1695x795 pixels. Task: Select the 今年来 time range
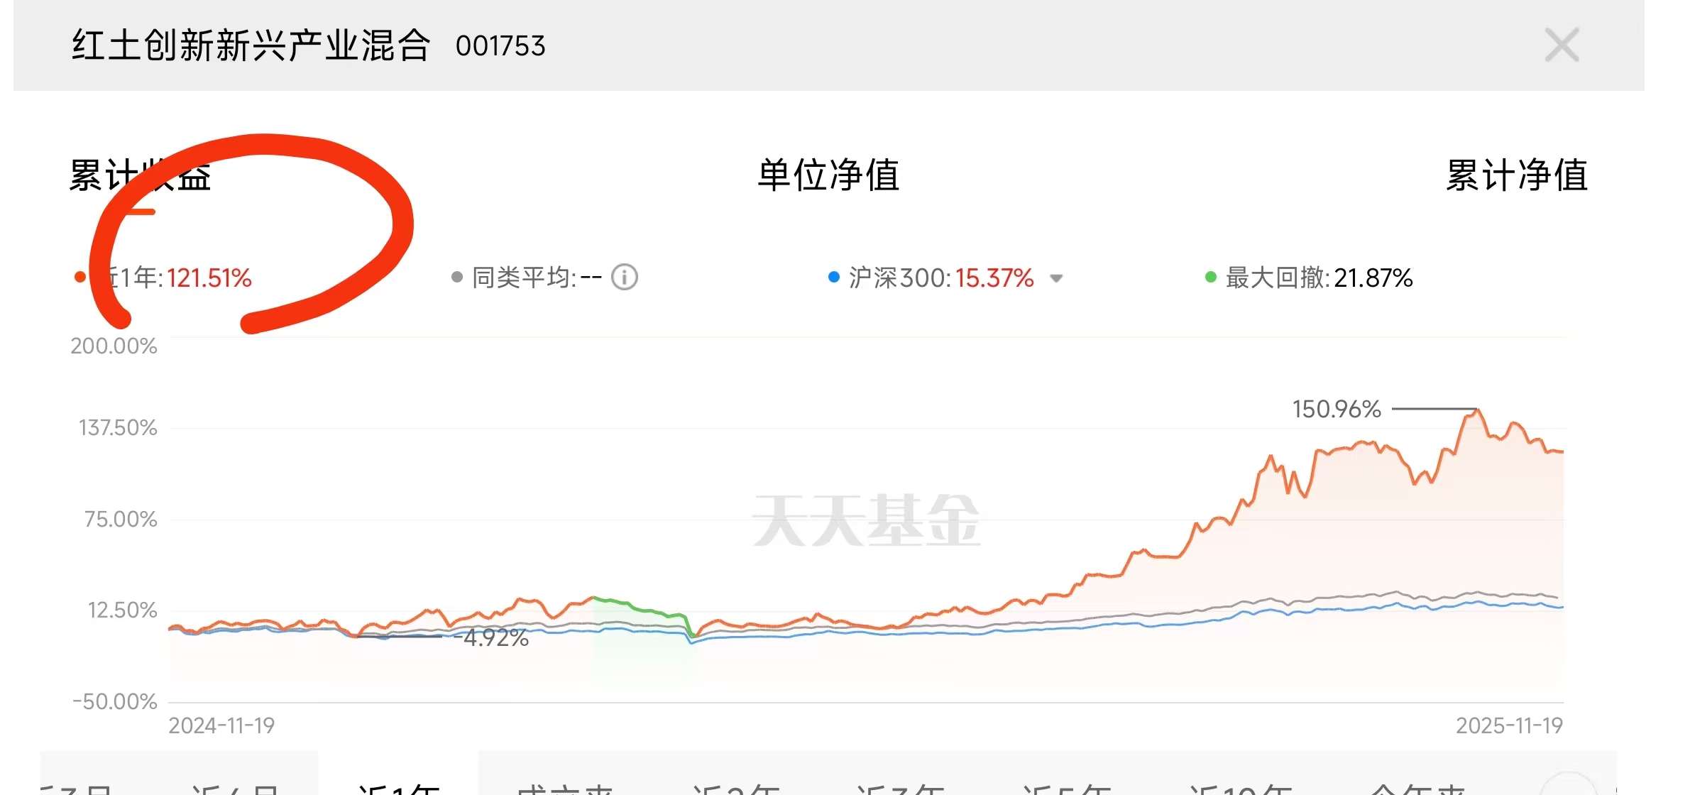pyautogui.click(x=1417, y=786)
